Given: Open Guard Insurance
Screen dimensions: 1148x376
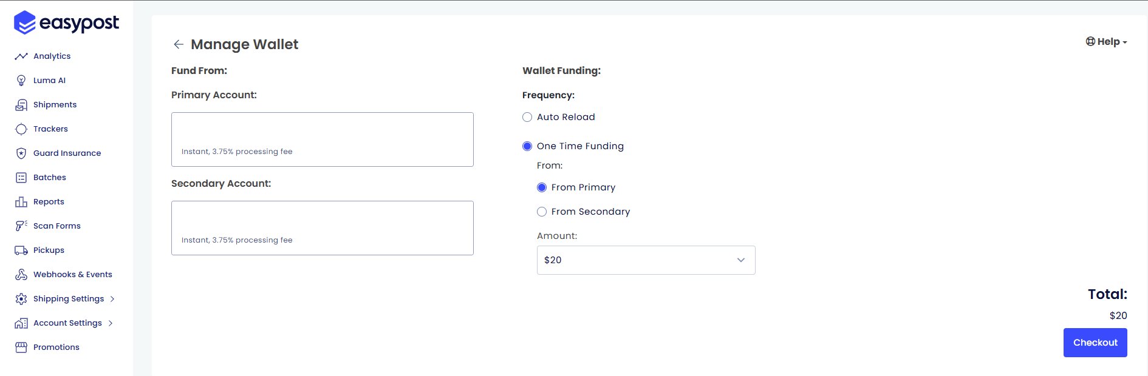Looking at the screenshot, I should pyautogui.click(x=67, y=153).
